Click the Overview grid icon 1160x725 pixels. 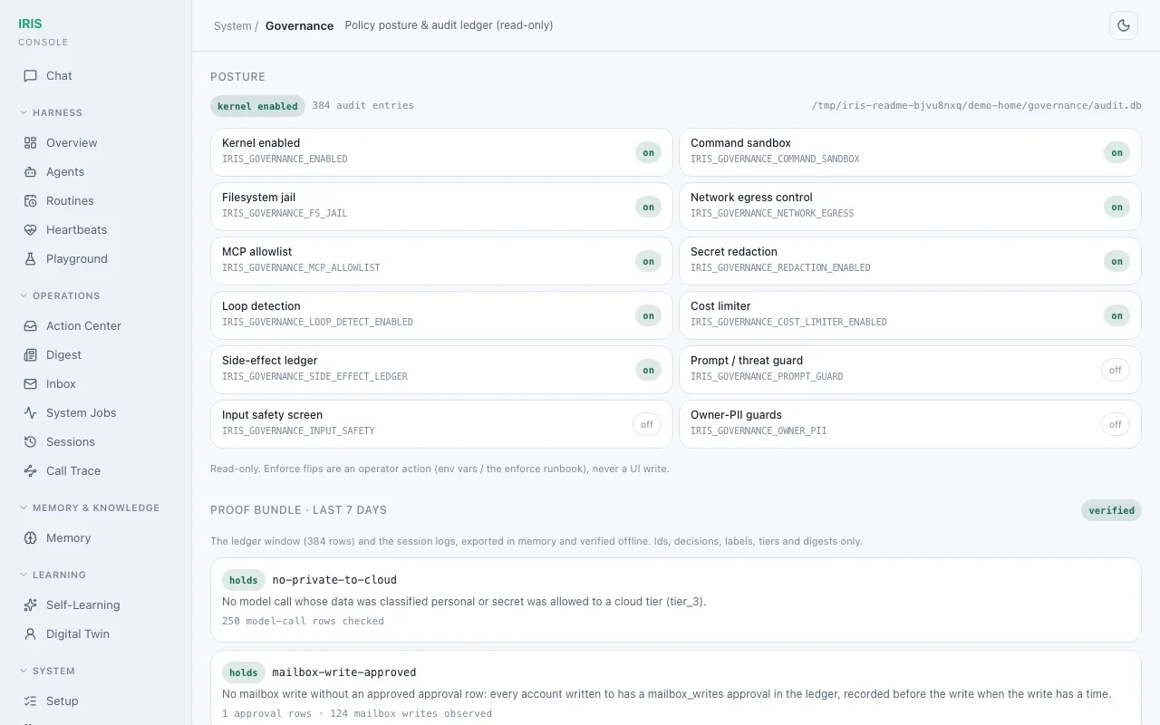30,143
